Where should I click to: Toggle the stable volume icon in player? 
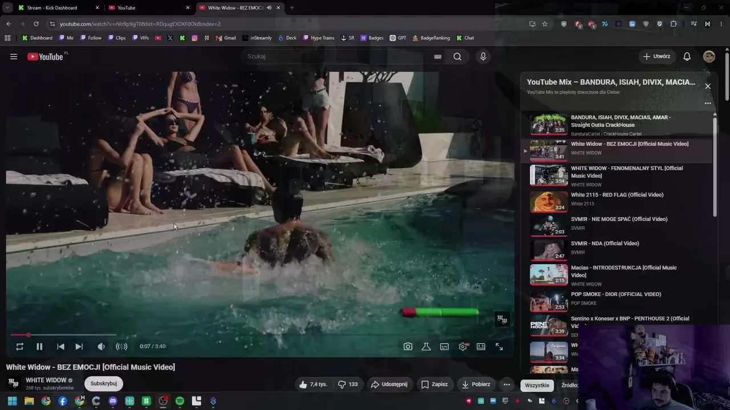tap(121, 346)
